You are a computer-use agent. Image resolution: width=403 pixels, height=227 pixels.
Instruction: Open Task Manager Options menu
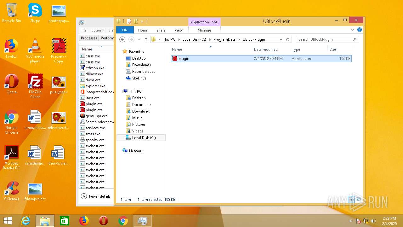(97, 30)
